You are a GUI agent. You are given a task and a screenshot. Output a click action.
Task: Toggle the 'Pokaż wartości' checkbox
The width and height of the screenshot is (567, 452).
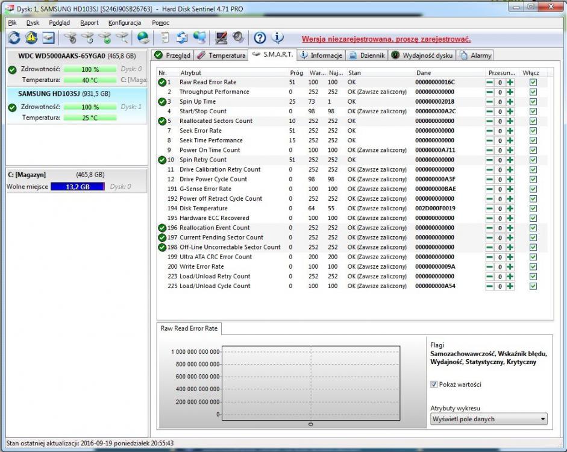point(434,385)
